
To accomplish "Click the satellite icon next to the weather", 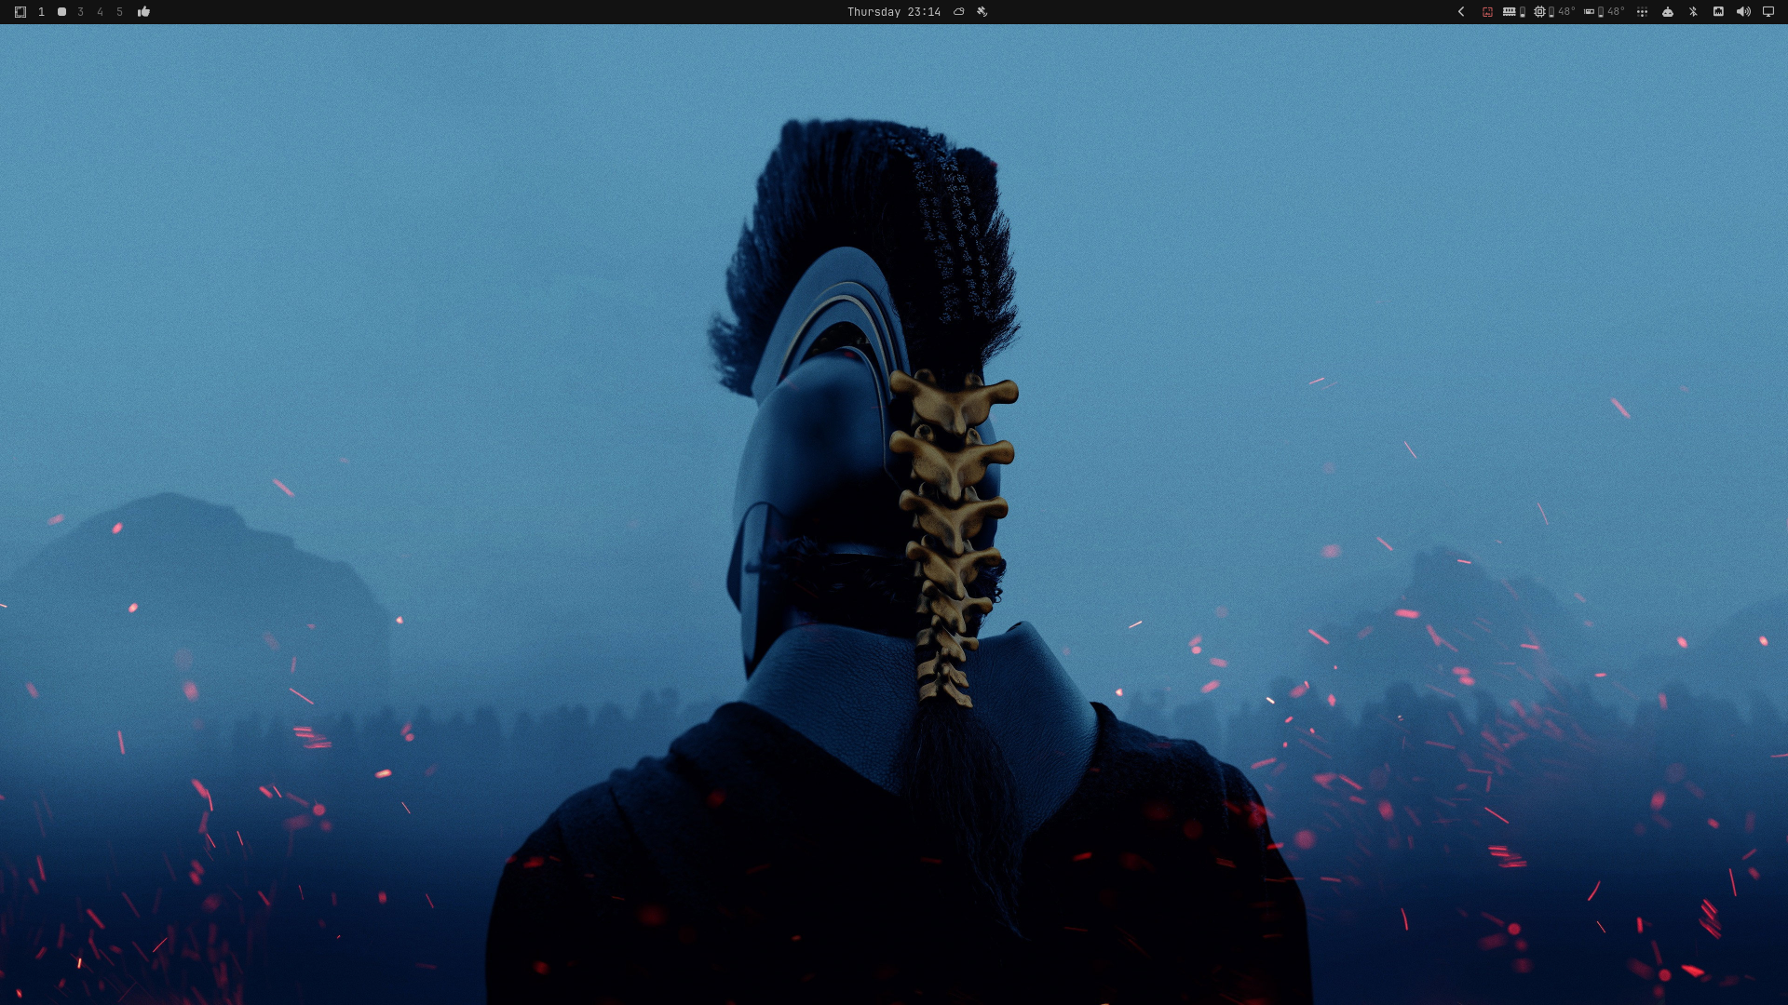I will (x=982, y=12).
